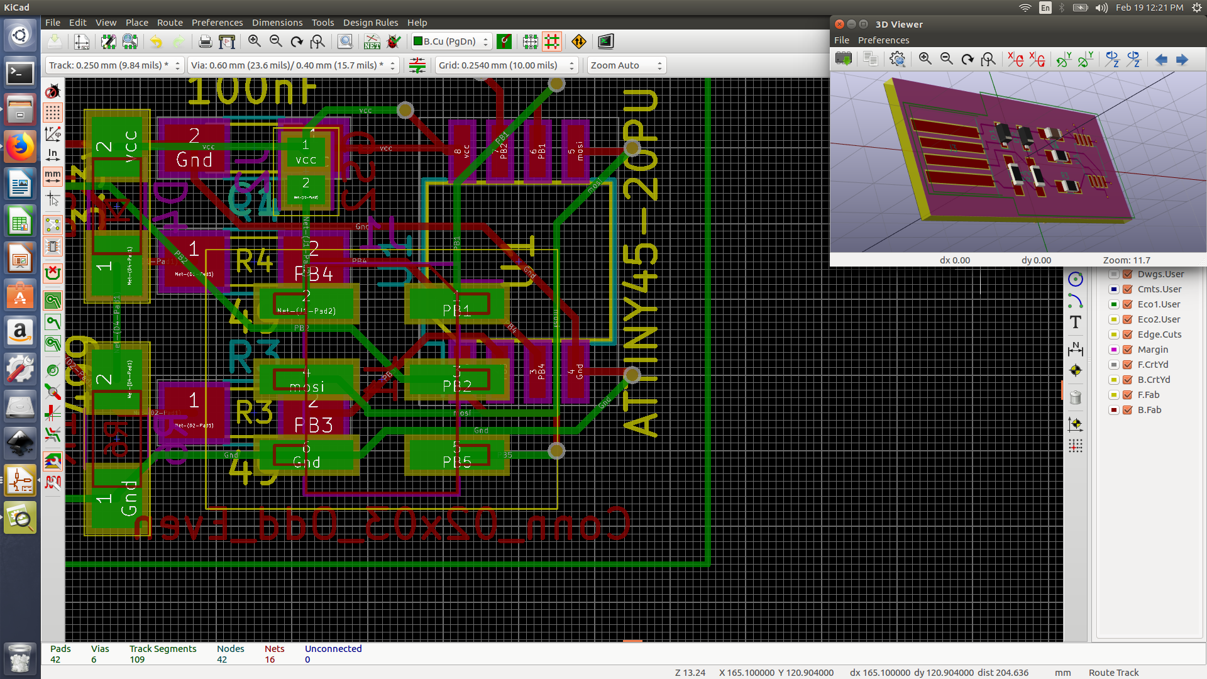
Task: Toggle show filled zones
Action: tap(53, 301)
